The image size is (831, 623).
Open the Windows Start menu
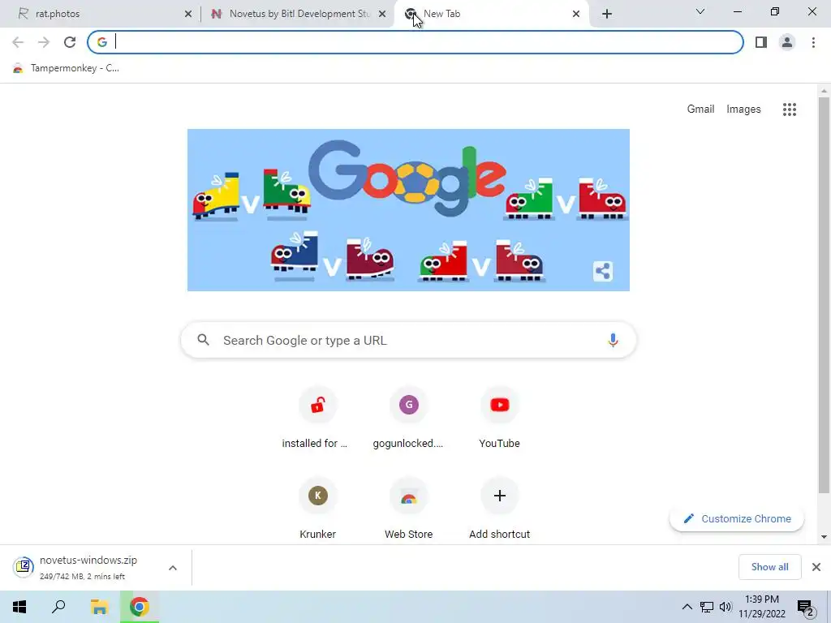pyautogui.click(x=19, y=607)
